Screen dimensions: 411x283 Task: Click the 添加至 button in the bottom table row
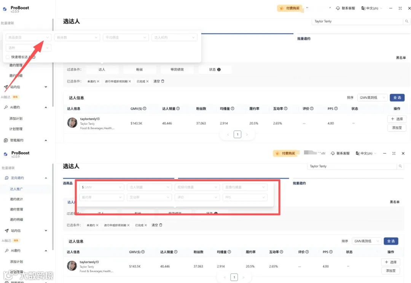point(390,271)
